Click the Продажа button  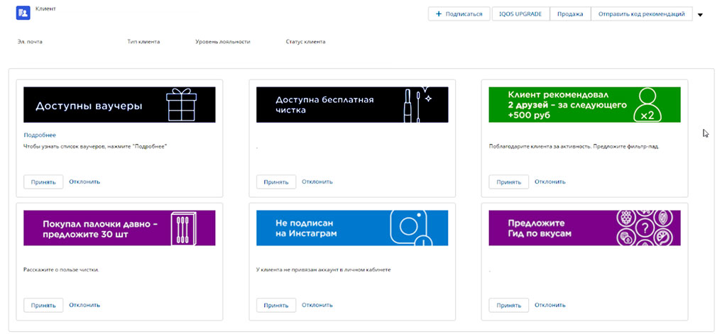(x=570, y=13)
